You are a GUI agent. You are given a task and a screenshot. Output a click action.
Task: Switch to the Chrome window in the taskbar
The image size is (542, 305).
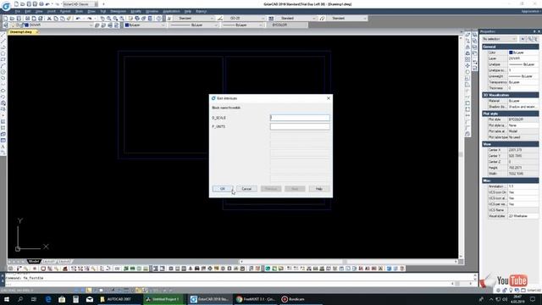(256, 299)
